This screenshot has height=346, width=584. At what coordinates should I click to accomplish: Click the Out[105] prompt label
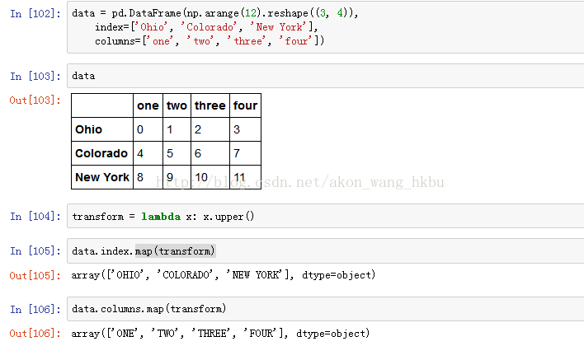[35, 275]
